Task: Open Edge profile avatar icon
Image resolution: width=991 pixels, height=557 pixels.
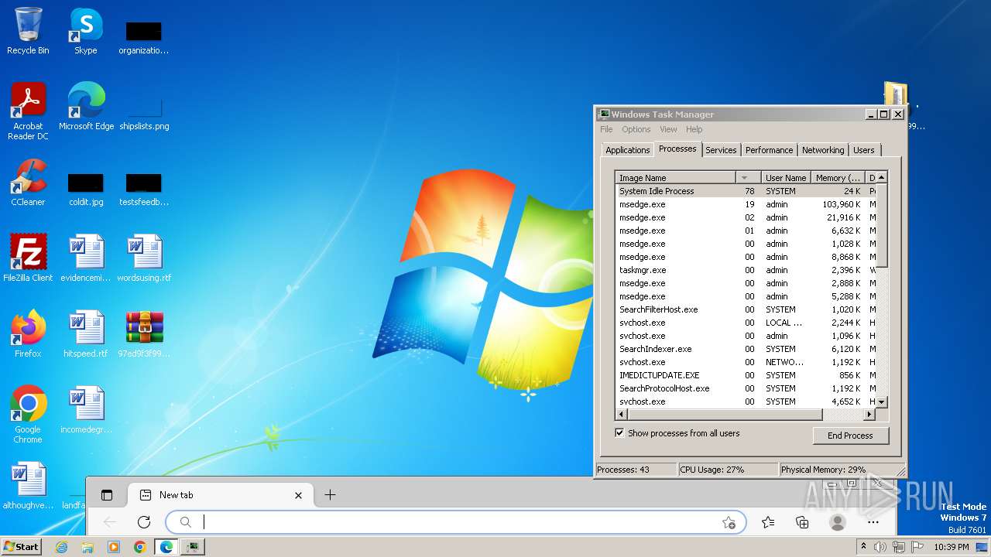Action: [837, 522]
